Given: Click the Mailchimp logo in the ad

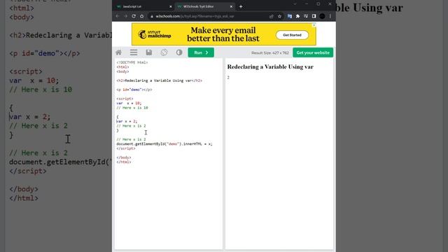Looking at the screenshot, I should [154, 34].
